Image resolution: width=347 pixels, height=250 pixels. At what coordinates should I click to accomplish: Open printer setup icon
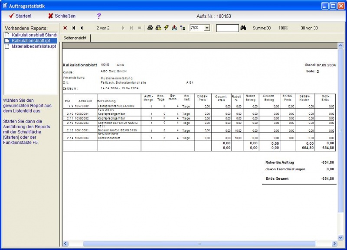(158, 28)
